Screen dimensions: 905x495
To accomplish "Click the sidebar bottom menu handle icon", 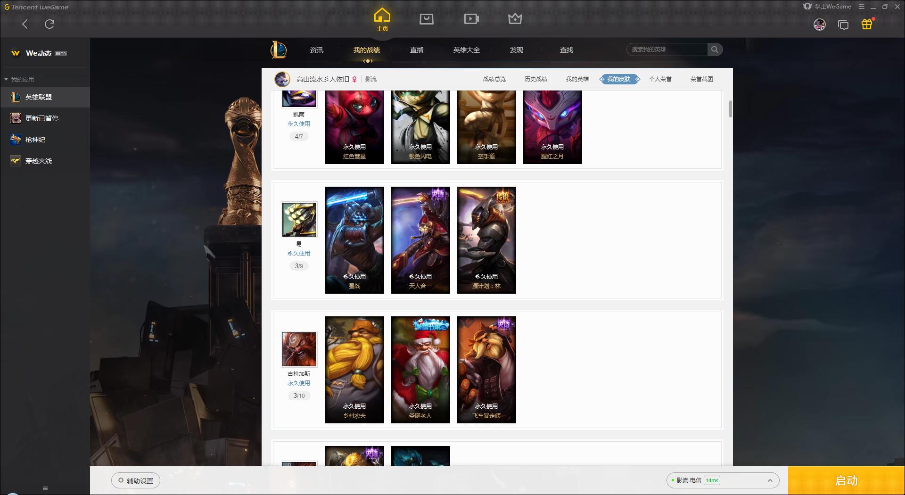I will [x=45, y=488].
